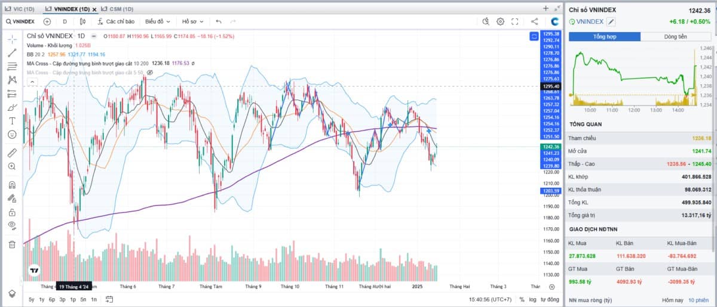Open the object tree layers icon

click(x=12, y=294)
